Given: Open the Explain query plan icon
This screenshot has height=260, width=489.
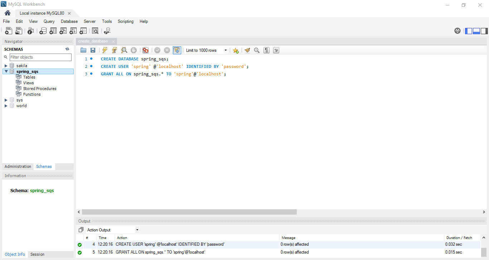Looking at the screenshot, I should [124, 50].
